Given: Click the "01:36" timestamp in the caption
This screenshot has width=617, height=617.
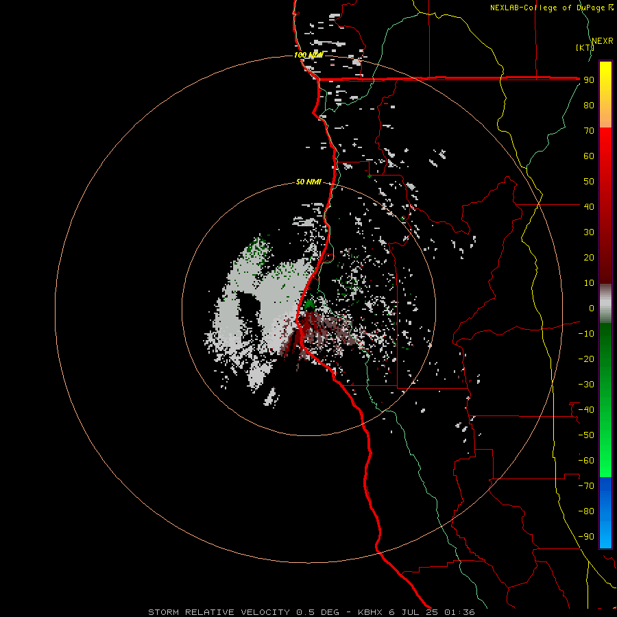Looking at the screenshot, I should coord(459,612).
